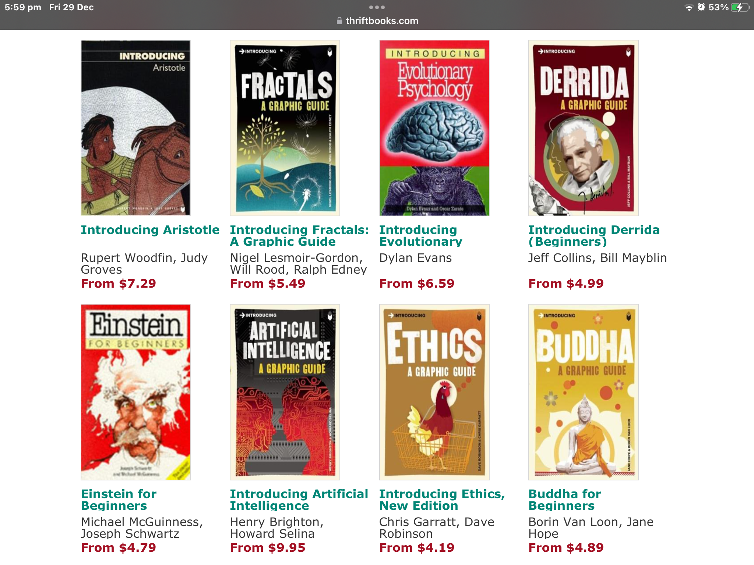Open Introducing Fractals: A Graphic Guide link
This screenshot has height=565, width=754.
pos(299,236)
